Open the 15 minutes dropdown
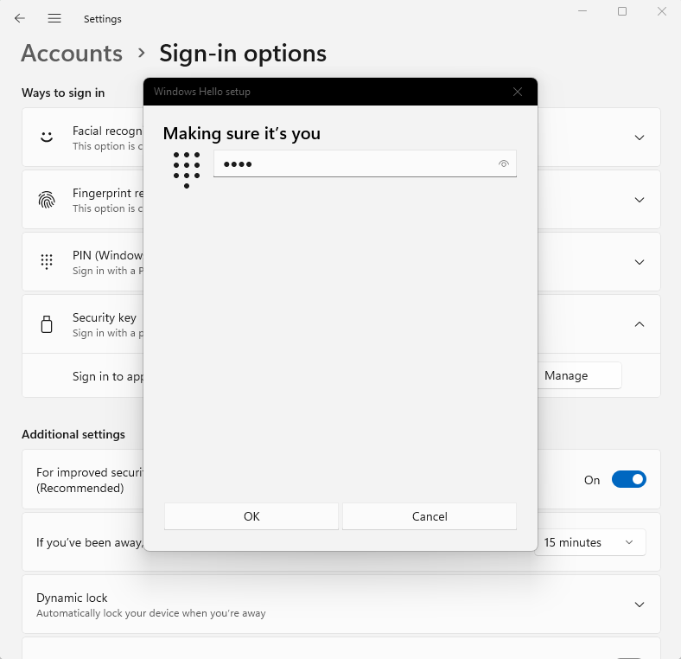681x659 pixels. [x=590, y=542]
